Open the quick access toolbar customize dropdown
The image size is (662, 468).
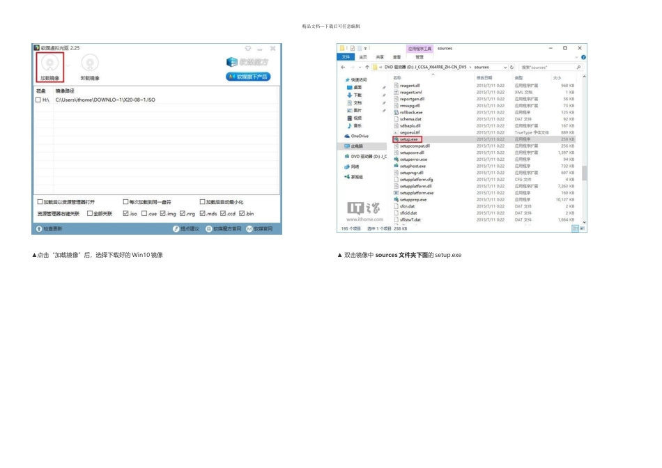[x=366, y=49]
